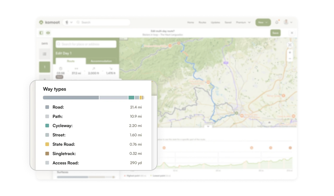Image resolution: width=334 pixels, height=196 pixels.
Task: Click the Singletrack color swatch
Action: coord(47,154)
